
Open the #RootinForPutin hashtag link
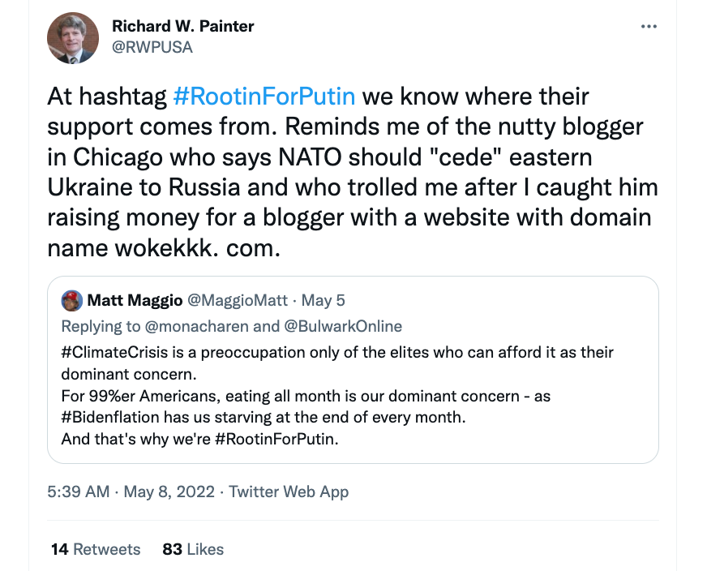(x=265, y=97)
